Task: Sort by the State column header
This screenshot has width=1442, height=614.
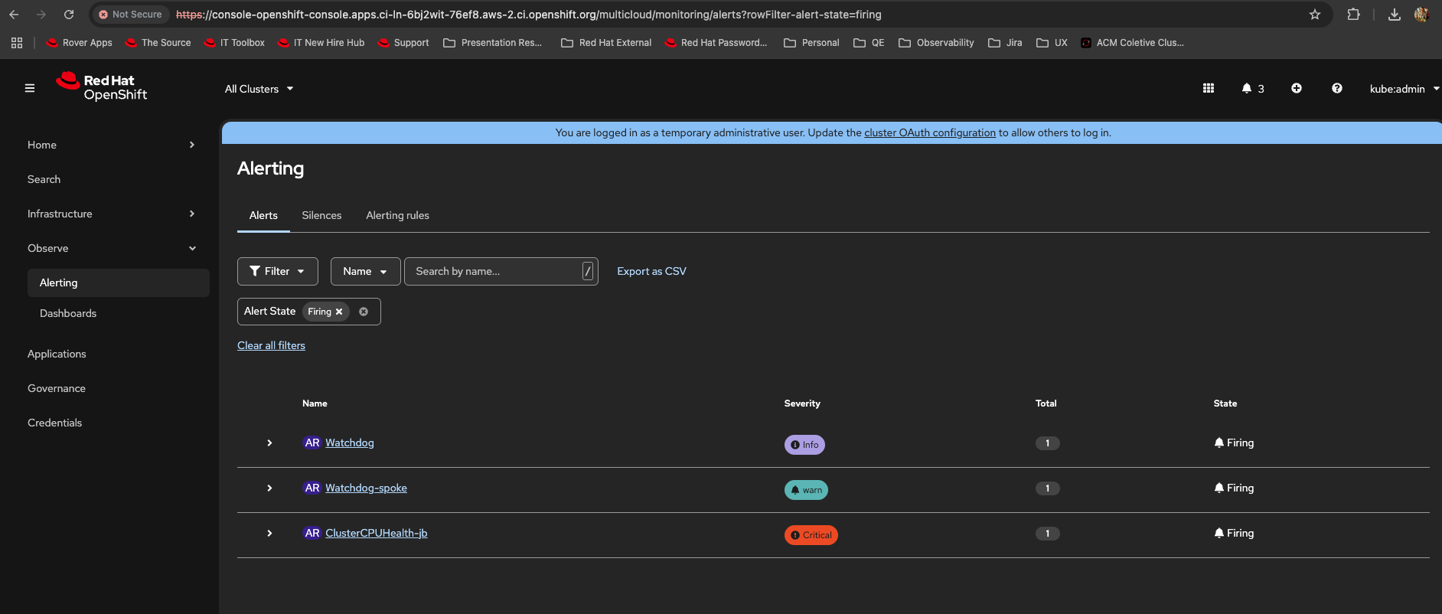Action: tap(1225, 403)
